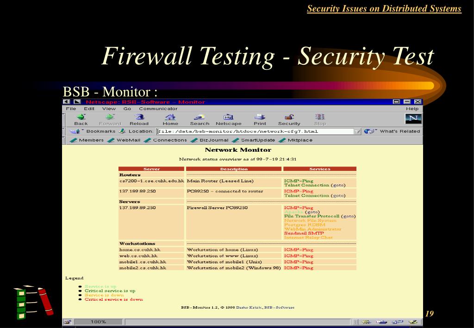The width and height of the screenshot is (474, 328).
Task: Reload the page via the Reload icon
Action: tap(139, 117)
